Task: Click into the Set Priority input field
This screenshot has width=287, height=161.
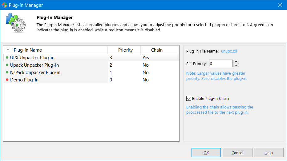Action: pyautogui.click(x=221, y=64)
